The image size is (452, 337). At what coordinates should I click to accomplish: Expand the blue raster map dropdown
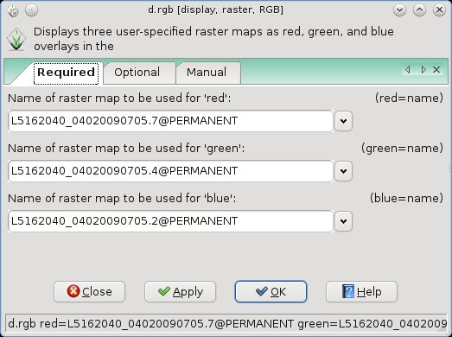pyautogui.click(x=343, y=221)
